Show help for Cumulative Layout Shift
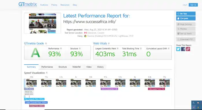The width and height of the screenshot is (202, 110). tap(169, 49)
